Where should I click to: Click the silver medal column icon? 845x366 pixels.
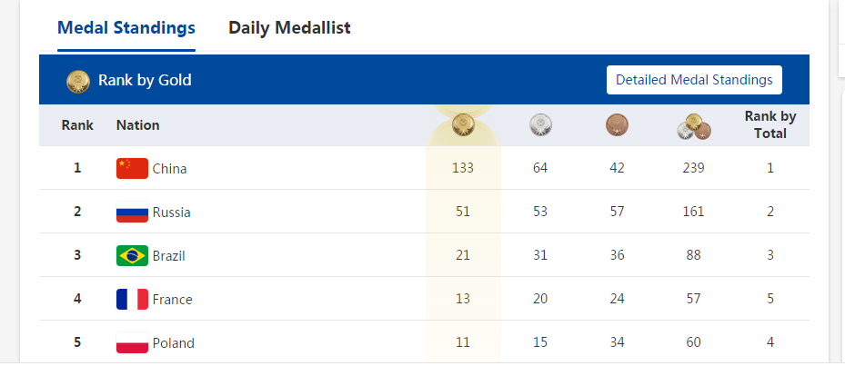point(540,125)
